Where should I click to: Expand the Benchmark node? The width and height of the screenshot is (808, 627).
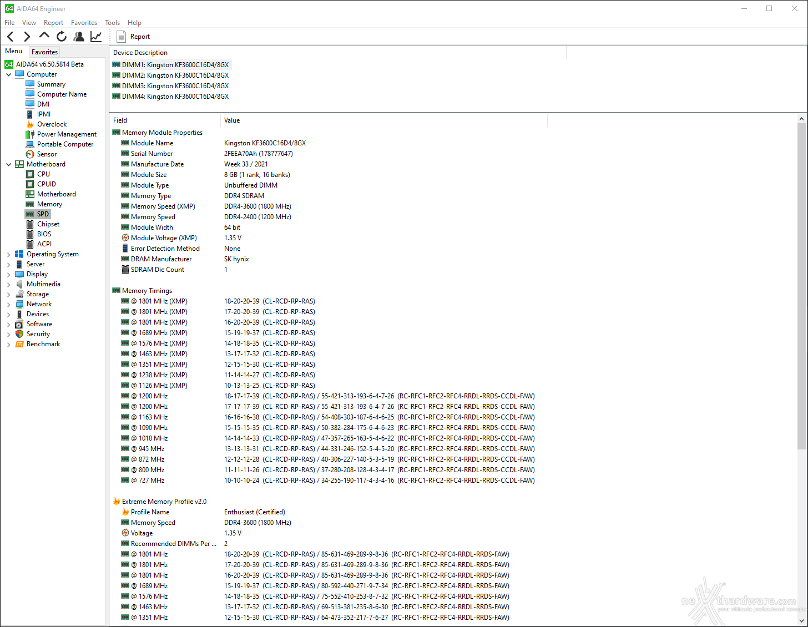coord(9,344)
